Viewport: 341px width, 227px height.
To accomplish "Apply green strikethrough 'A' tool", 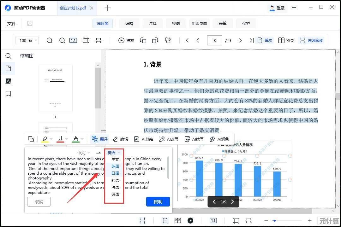I will click(x=76, y=139).
